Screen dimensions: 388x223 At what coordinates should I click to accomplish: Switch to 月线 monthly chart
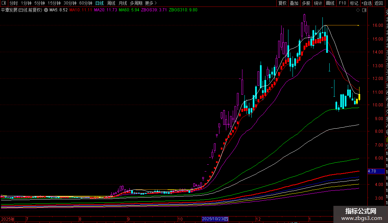coord(123,3)
